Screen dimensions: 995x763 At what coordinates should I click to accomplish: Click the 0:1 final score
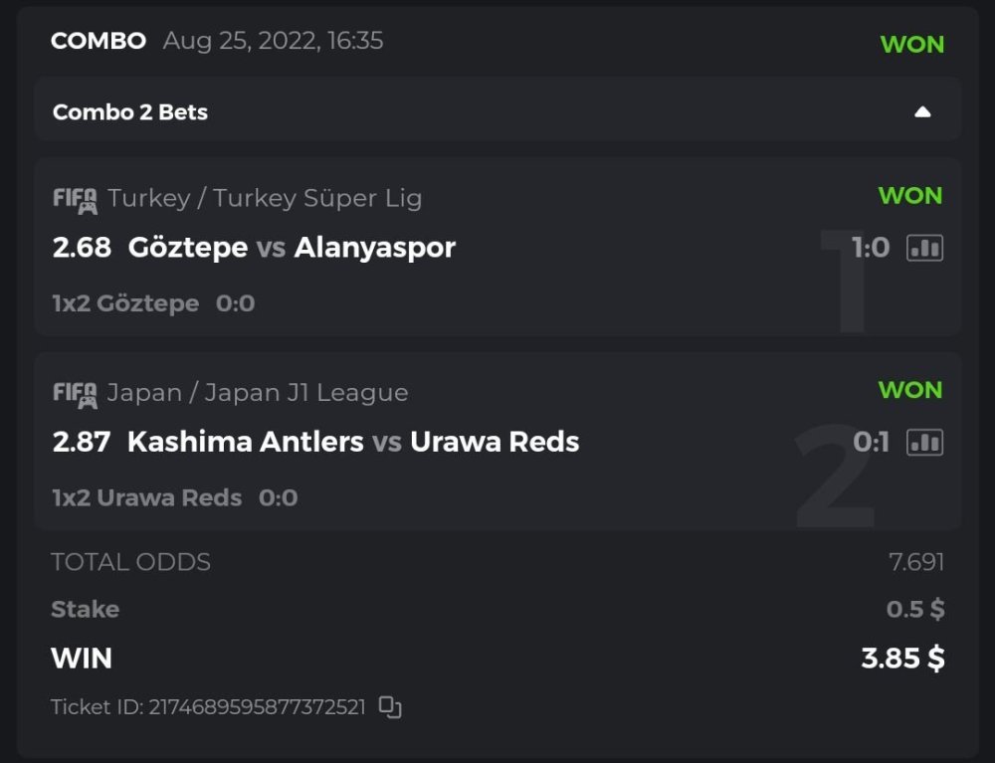pyautogui.click(x=871, y=442)
